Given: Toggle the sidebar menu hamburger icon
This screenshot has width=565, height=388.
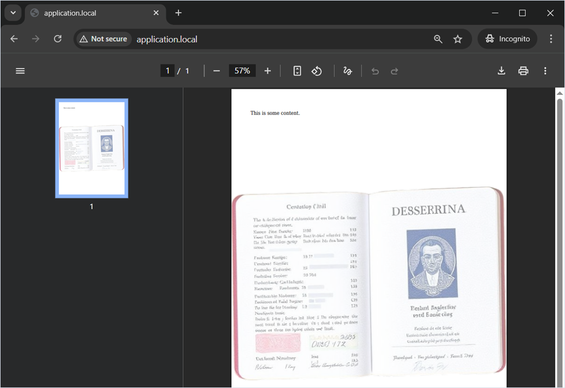Looking at the screenshot, I should point(20,71).
